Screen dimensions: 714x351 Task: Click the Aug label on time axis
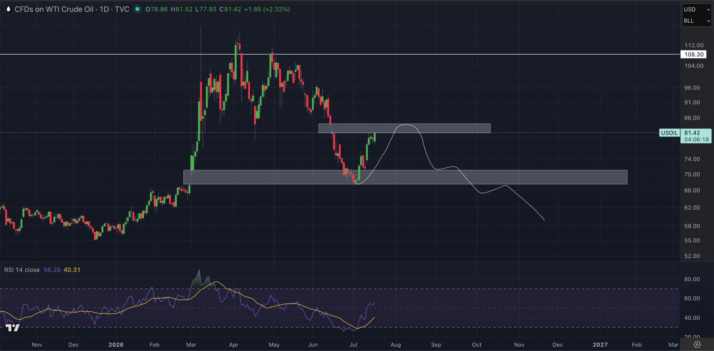coord(396,345)
